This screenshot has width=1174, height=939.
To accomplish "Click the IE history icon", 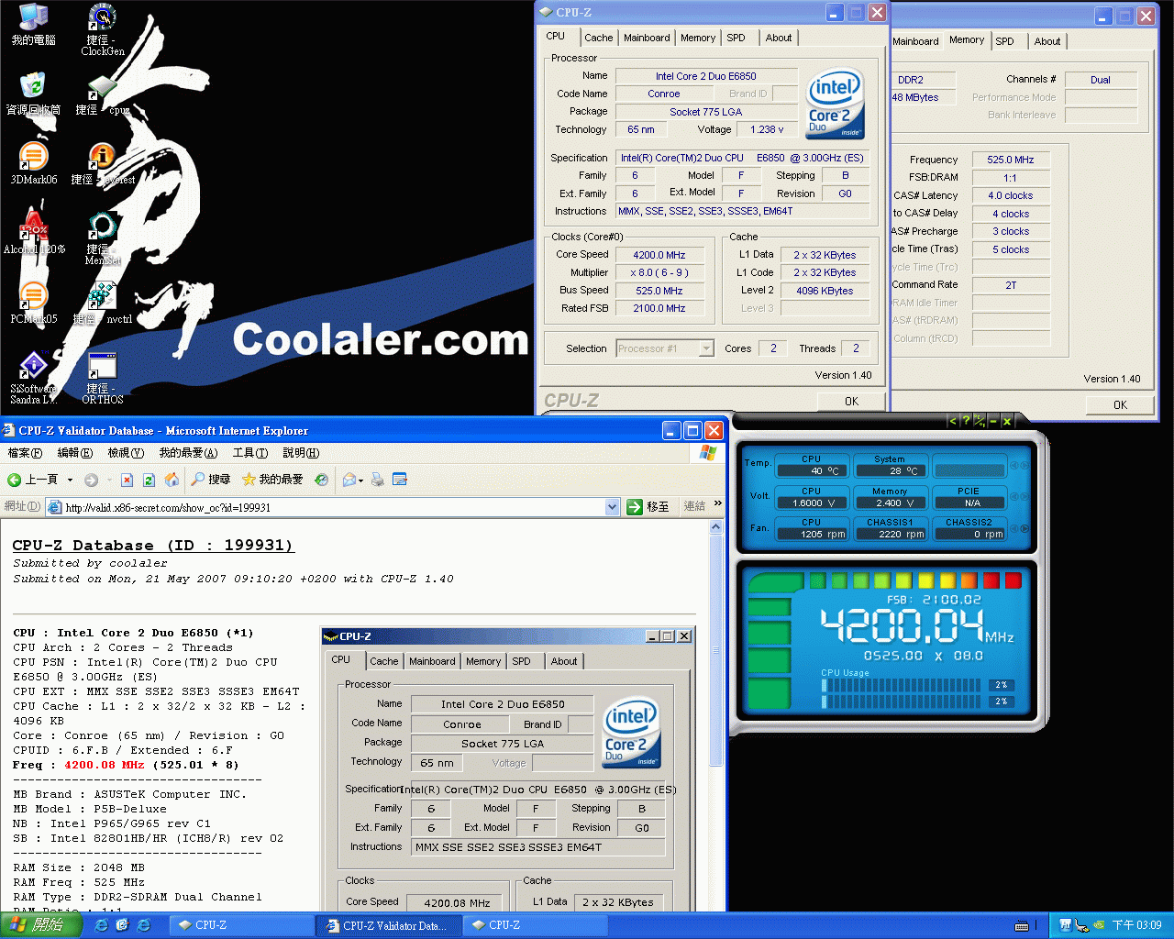I will pos(321,480).
